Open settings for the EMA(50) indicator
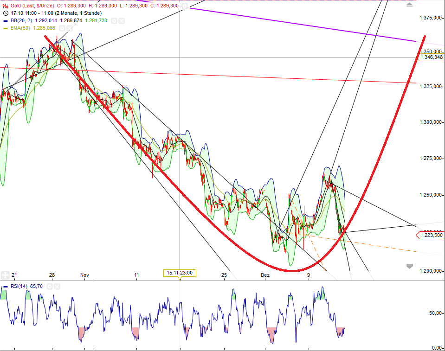 pyautogui.click(x=62, y=28)
